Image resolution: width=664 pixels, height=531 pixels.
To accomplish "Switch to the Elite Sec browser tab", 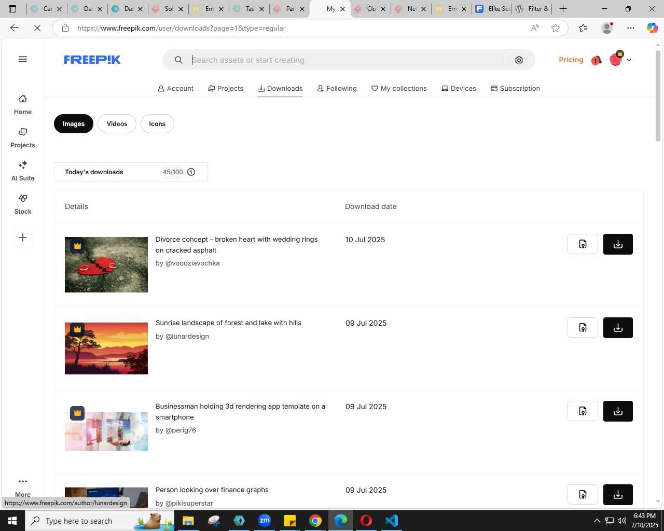I will 492,9.
